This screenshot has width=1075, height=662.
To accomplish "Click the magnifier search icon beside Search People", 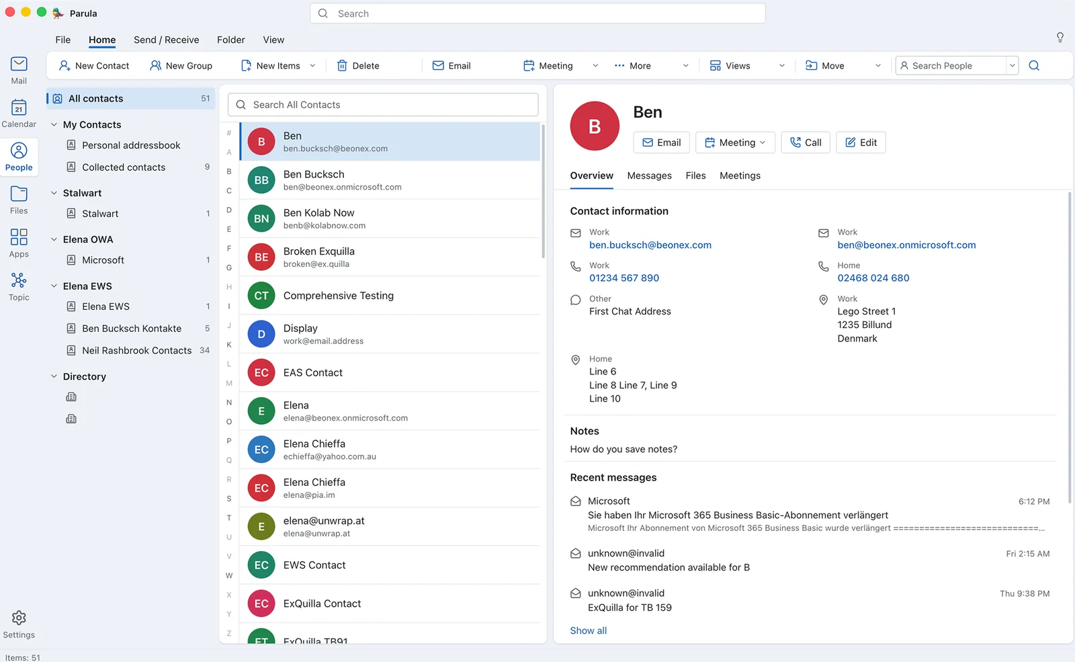I will pos(1034,66).
